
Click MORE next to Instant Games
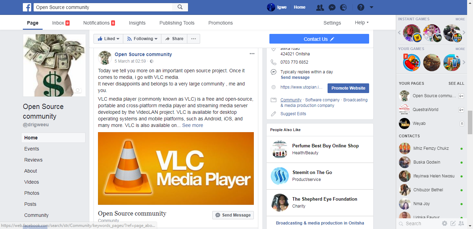tap(460, 19)
